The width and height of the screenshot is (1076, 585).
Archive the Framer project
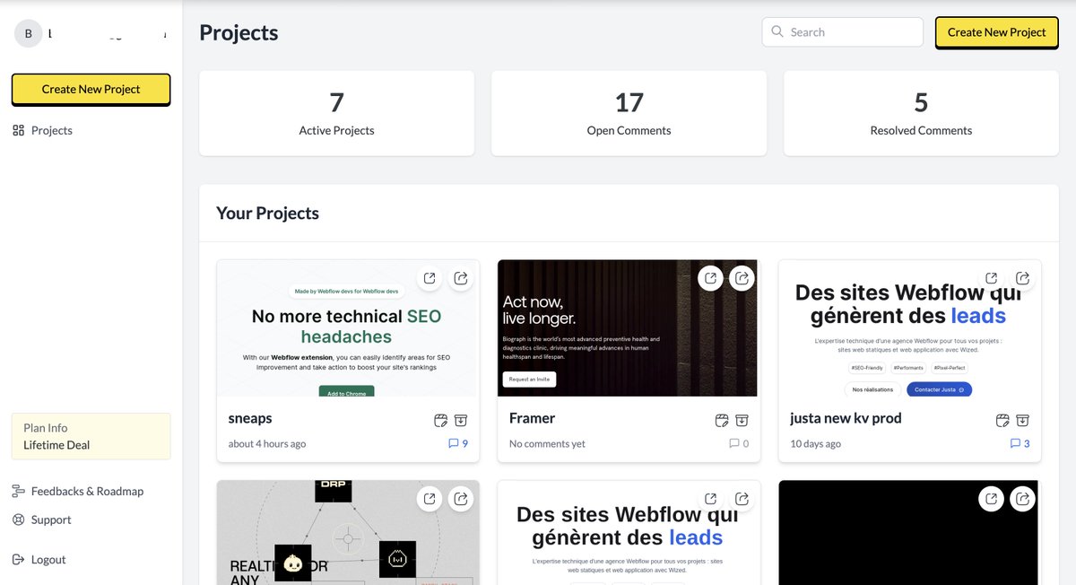742,420
